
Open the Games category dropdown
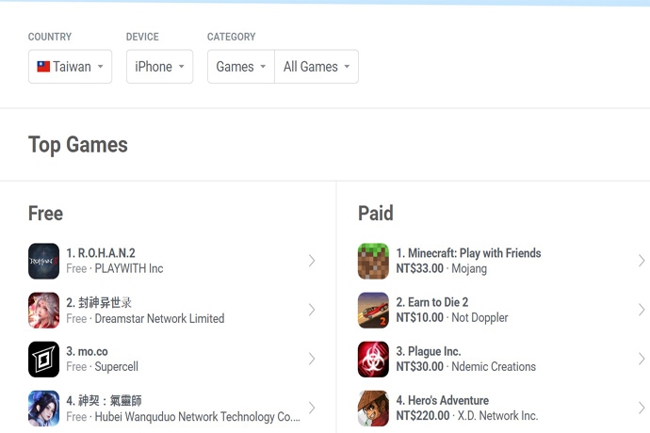pos(241,66)
